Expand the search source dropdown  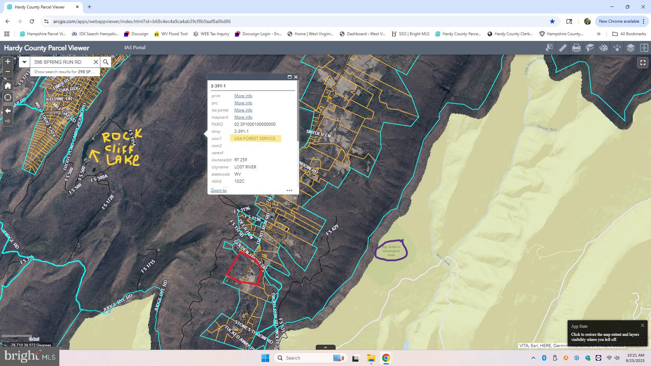coord(24,62)
